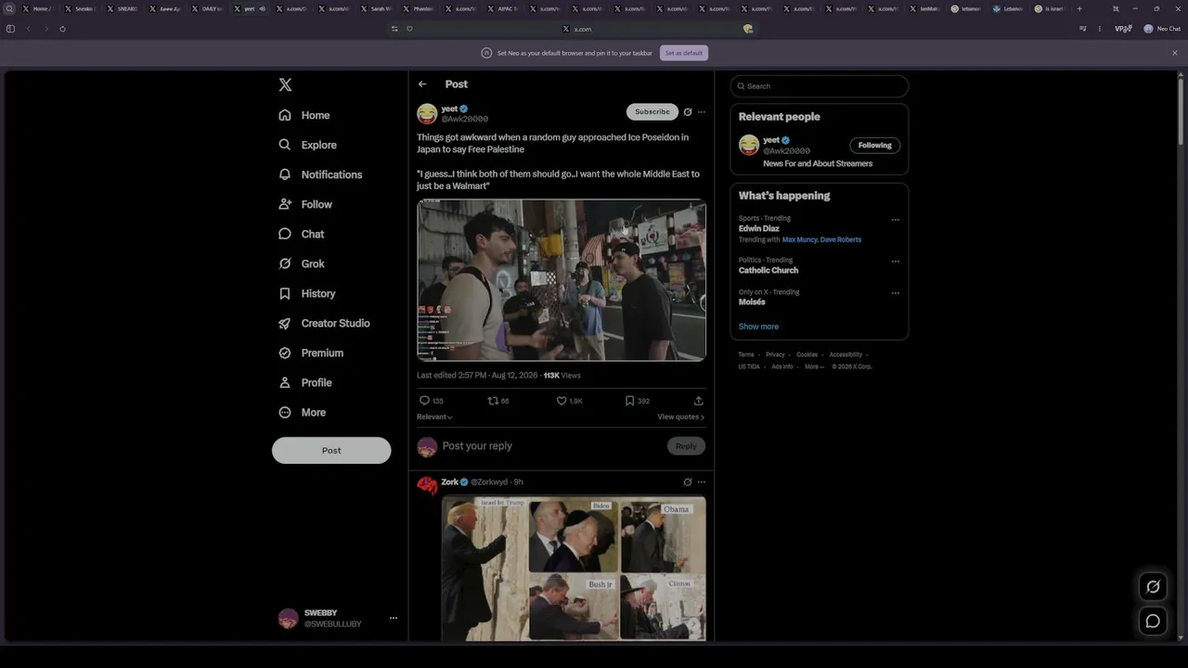Bookmark the post with 392 bookmarks
1188x668 pixels.
[629, 401]
